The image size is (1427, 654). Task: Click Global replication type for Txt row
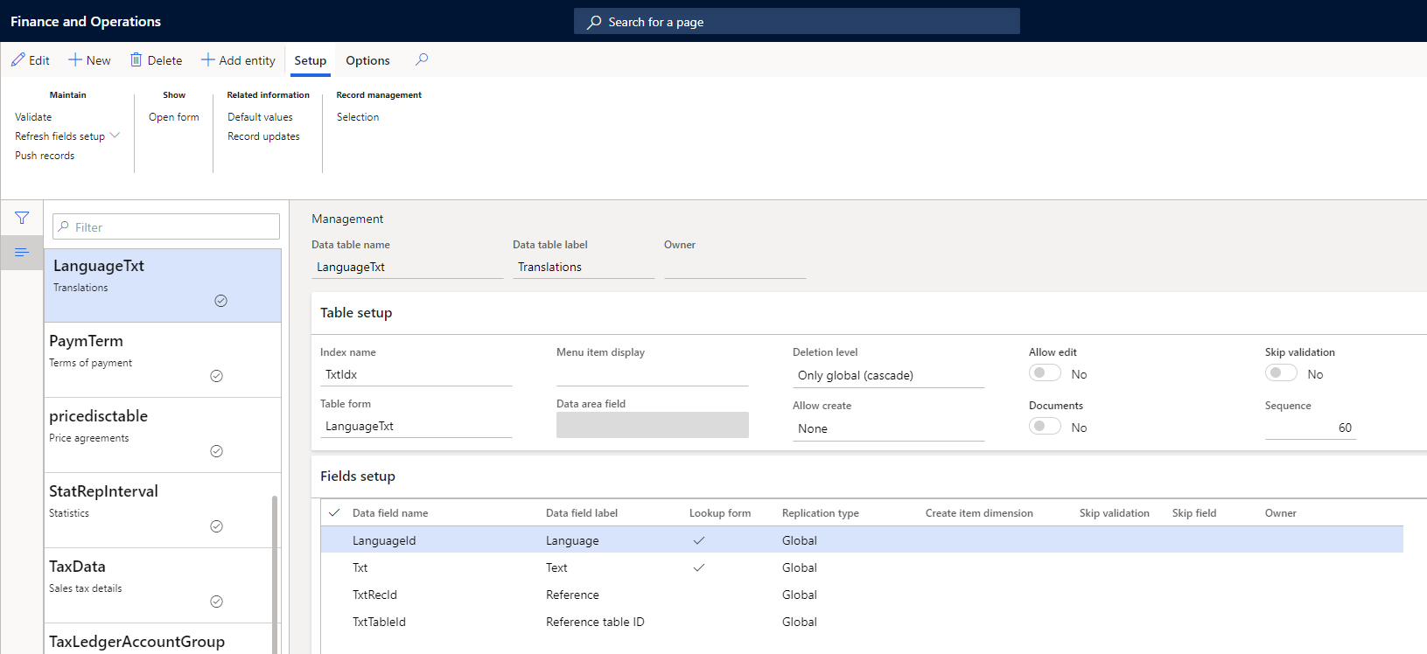[x=800, y=567]
